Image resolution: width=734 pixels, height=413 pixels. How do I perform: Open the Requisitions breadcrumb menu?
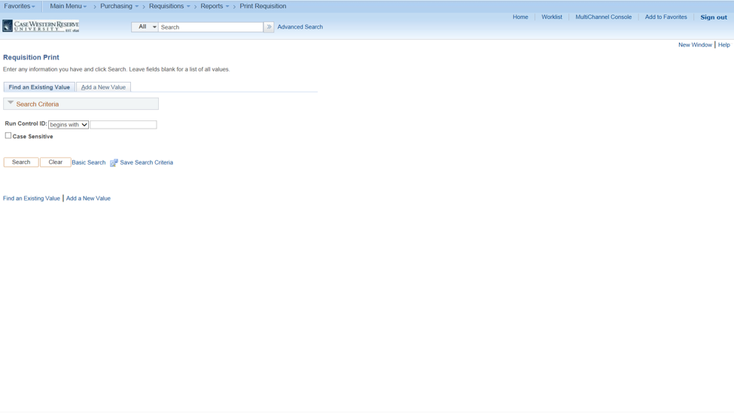pos(169,6)
